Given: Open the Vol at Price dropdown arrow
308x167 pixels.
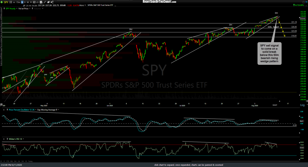Looking at the screenshot, I should pyautogui.click(x=30, y=8).
